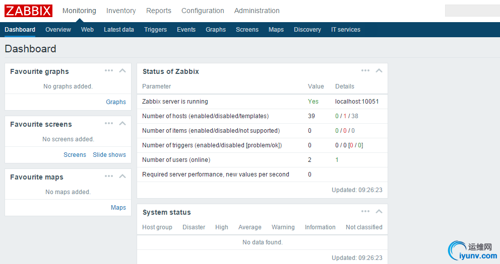Click 'Number of users (online)' text
Viewport: 500px width, 264px height.
(176, 160)
